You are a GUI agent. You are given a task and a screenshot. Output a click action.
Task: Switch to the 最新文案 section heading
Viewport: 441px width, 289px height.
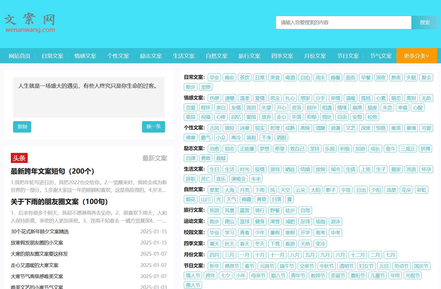[155, 158]
